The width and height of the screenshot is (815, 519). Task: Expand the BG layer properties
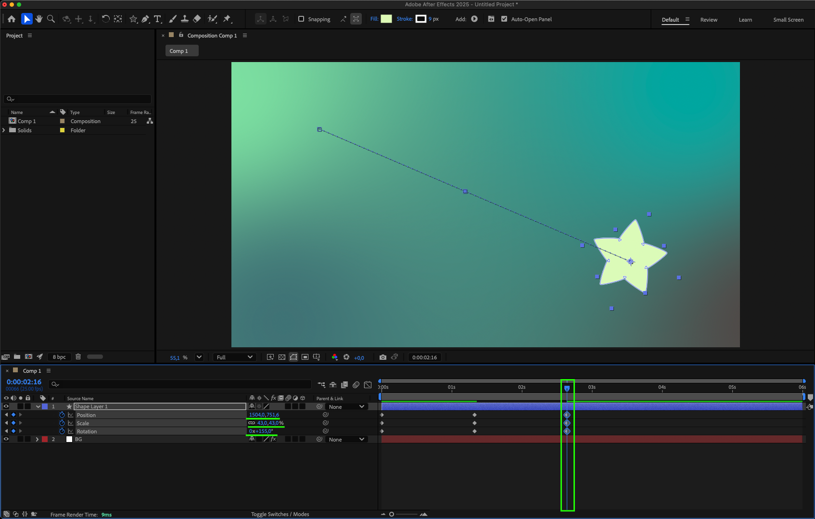click(37, 439)
